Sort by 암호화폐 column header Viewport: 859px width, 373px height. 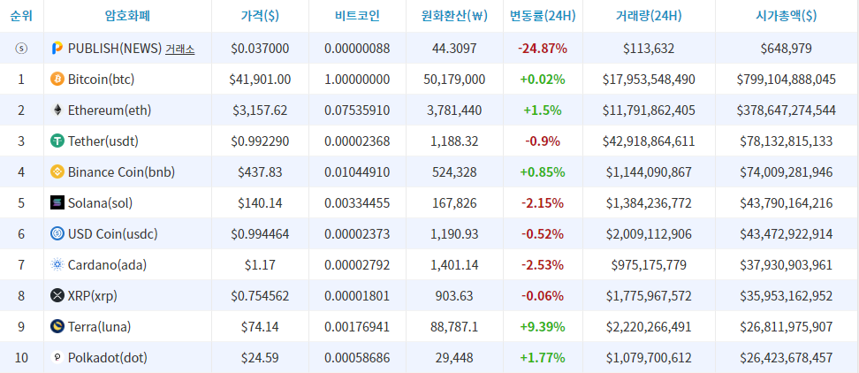point(127,16)
